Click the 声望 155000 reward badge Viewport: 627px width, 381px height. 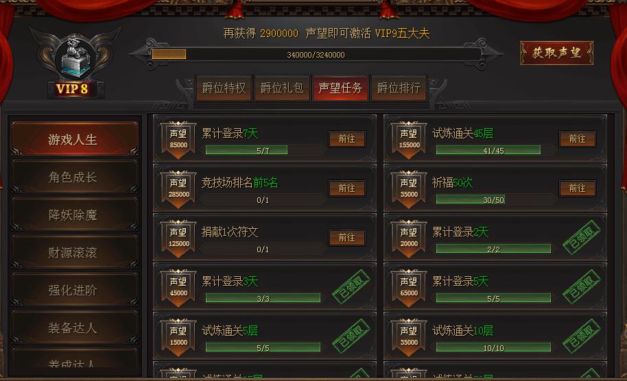point(409,139)
